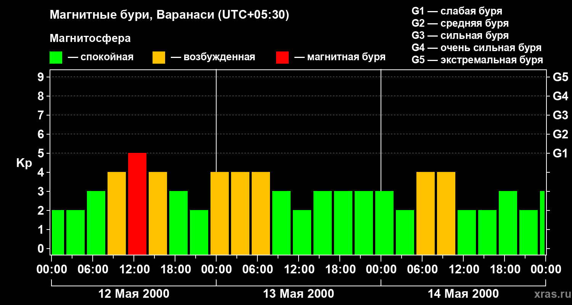572x305 pixels.
Task: Click the G1 label on right axis
Action: (560, 153)
